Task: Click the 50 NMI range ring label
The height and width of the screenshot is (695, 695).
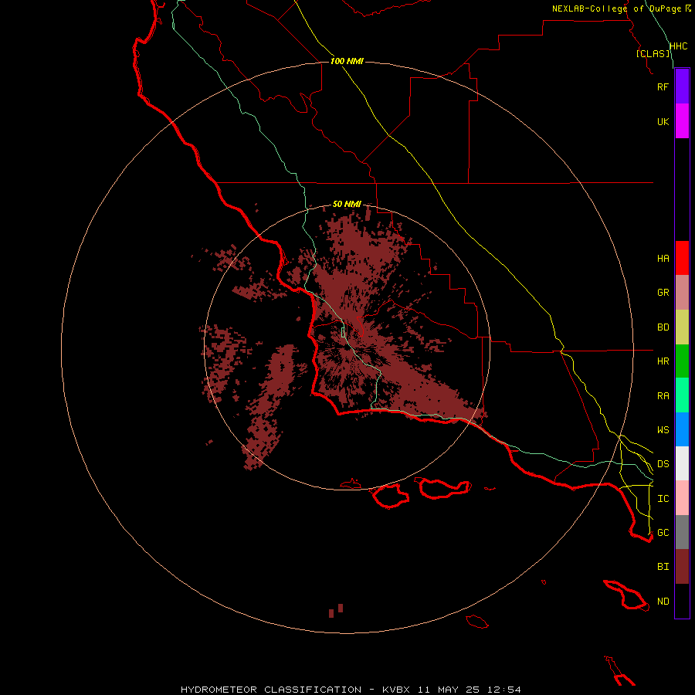Action: [347, 204]
